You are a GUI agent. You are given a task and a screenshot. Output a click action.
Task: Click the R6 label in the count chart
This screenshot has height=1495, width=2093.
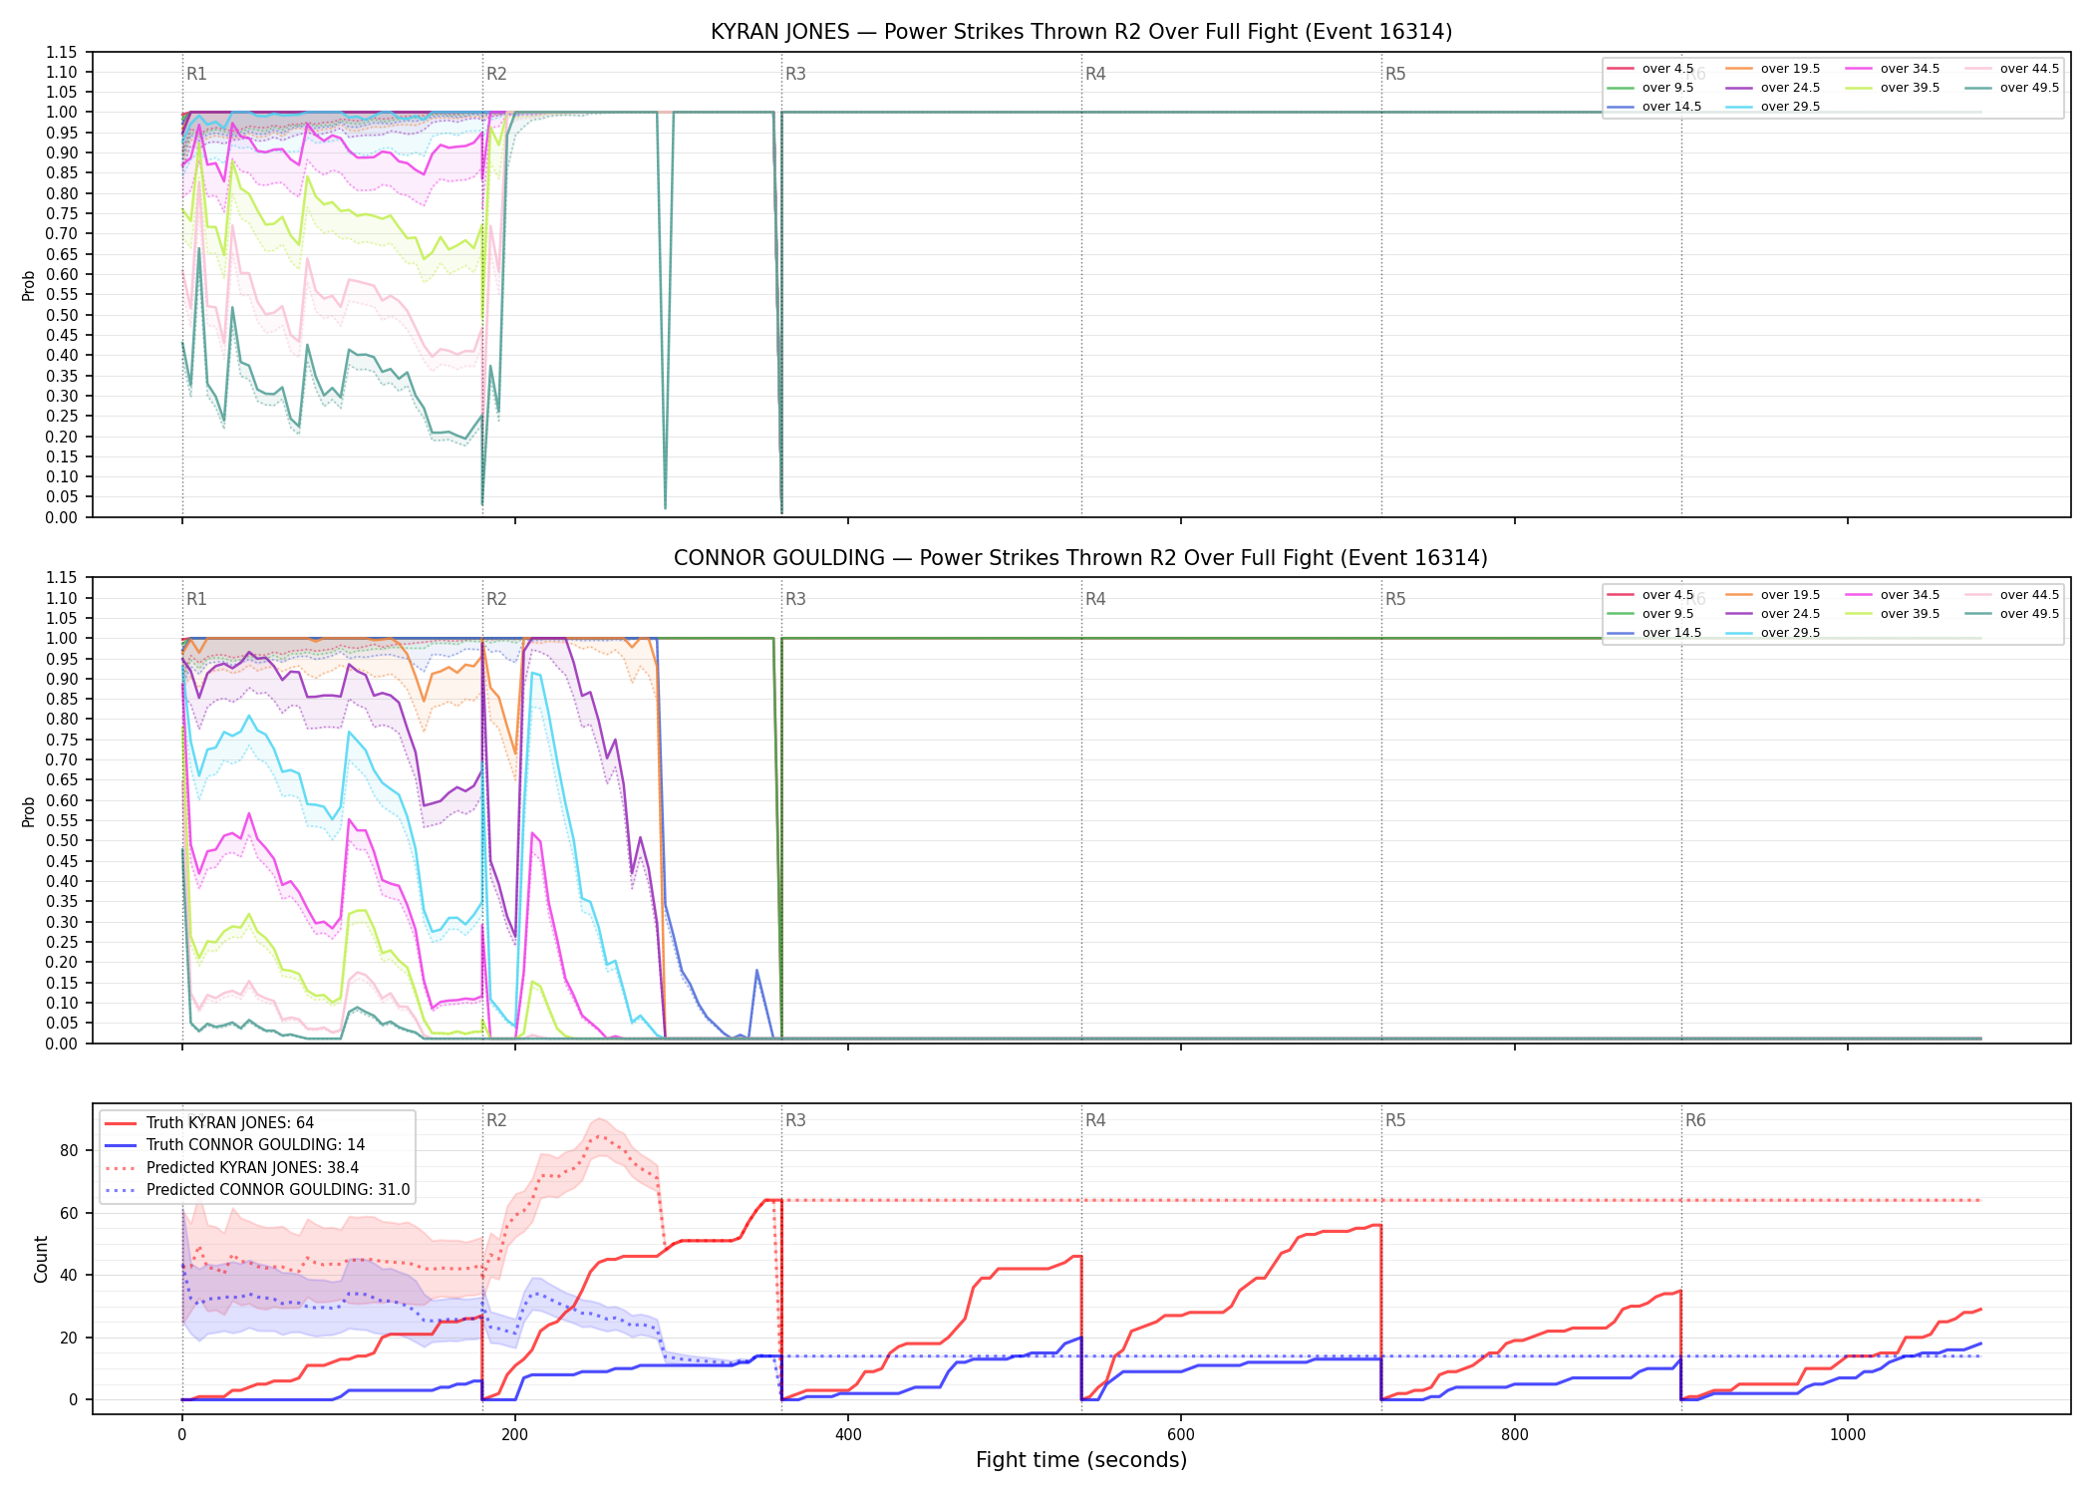(1695, 1120)
